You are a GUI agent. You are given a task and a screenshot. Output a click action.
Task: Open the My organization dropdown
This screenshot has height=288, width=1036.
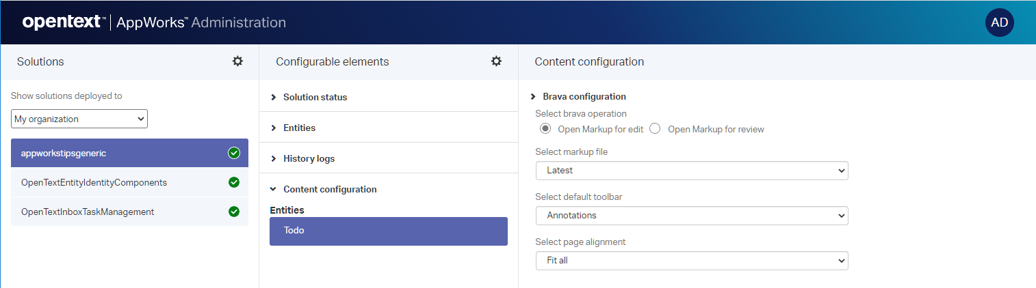[79, 119]
